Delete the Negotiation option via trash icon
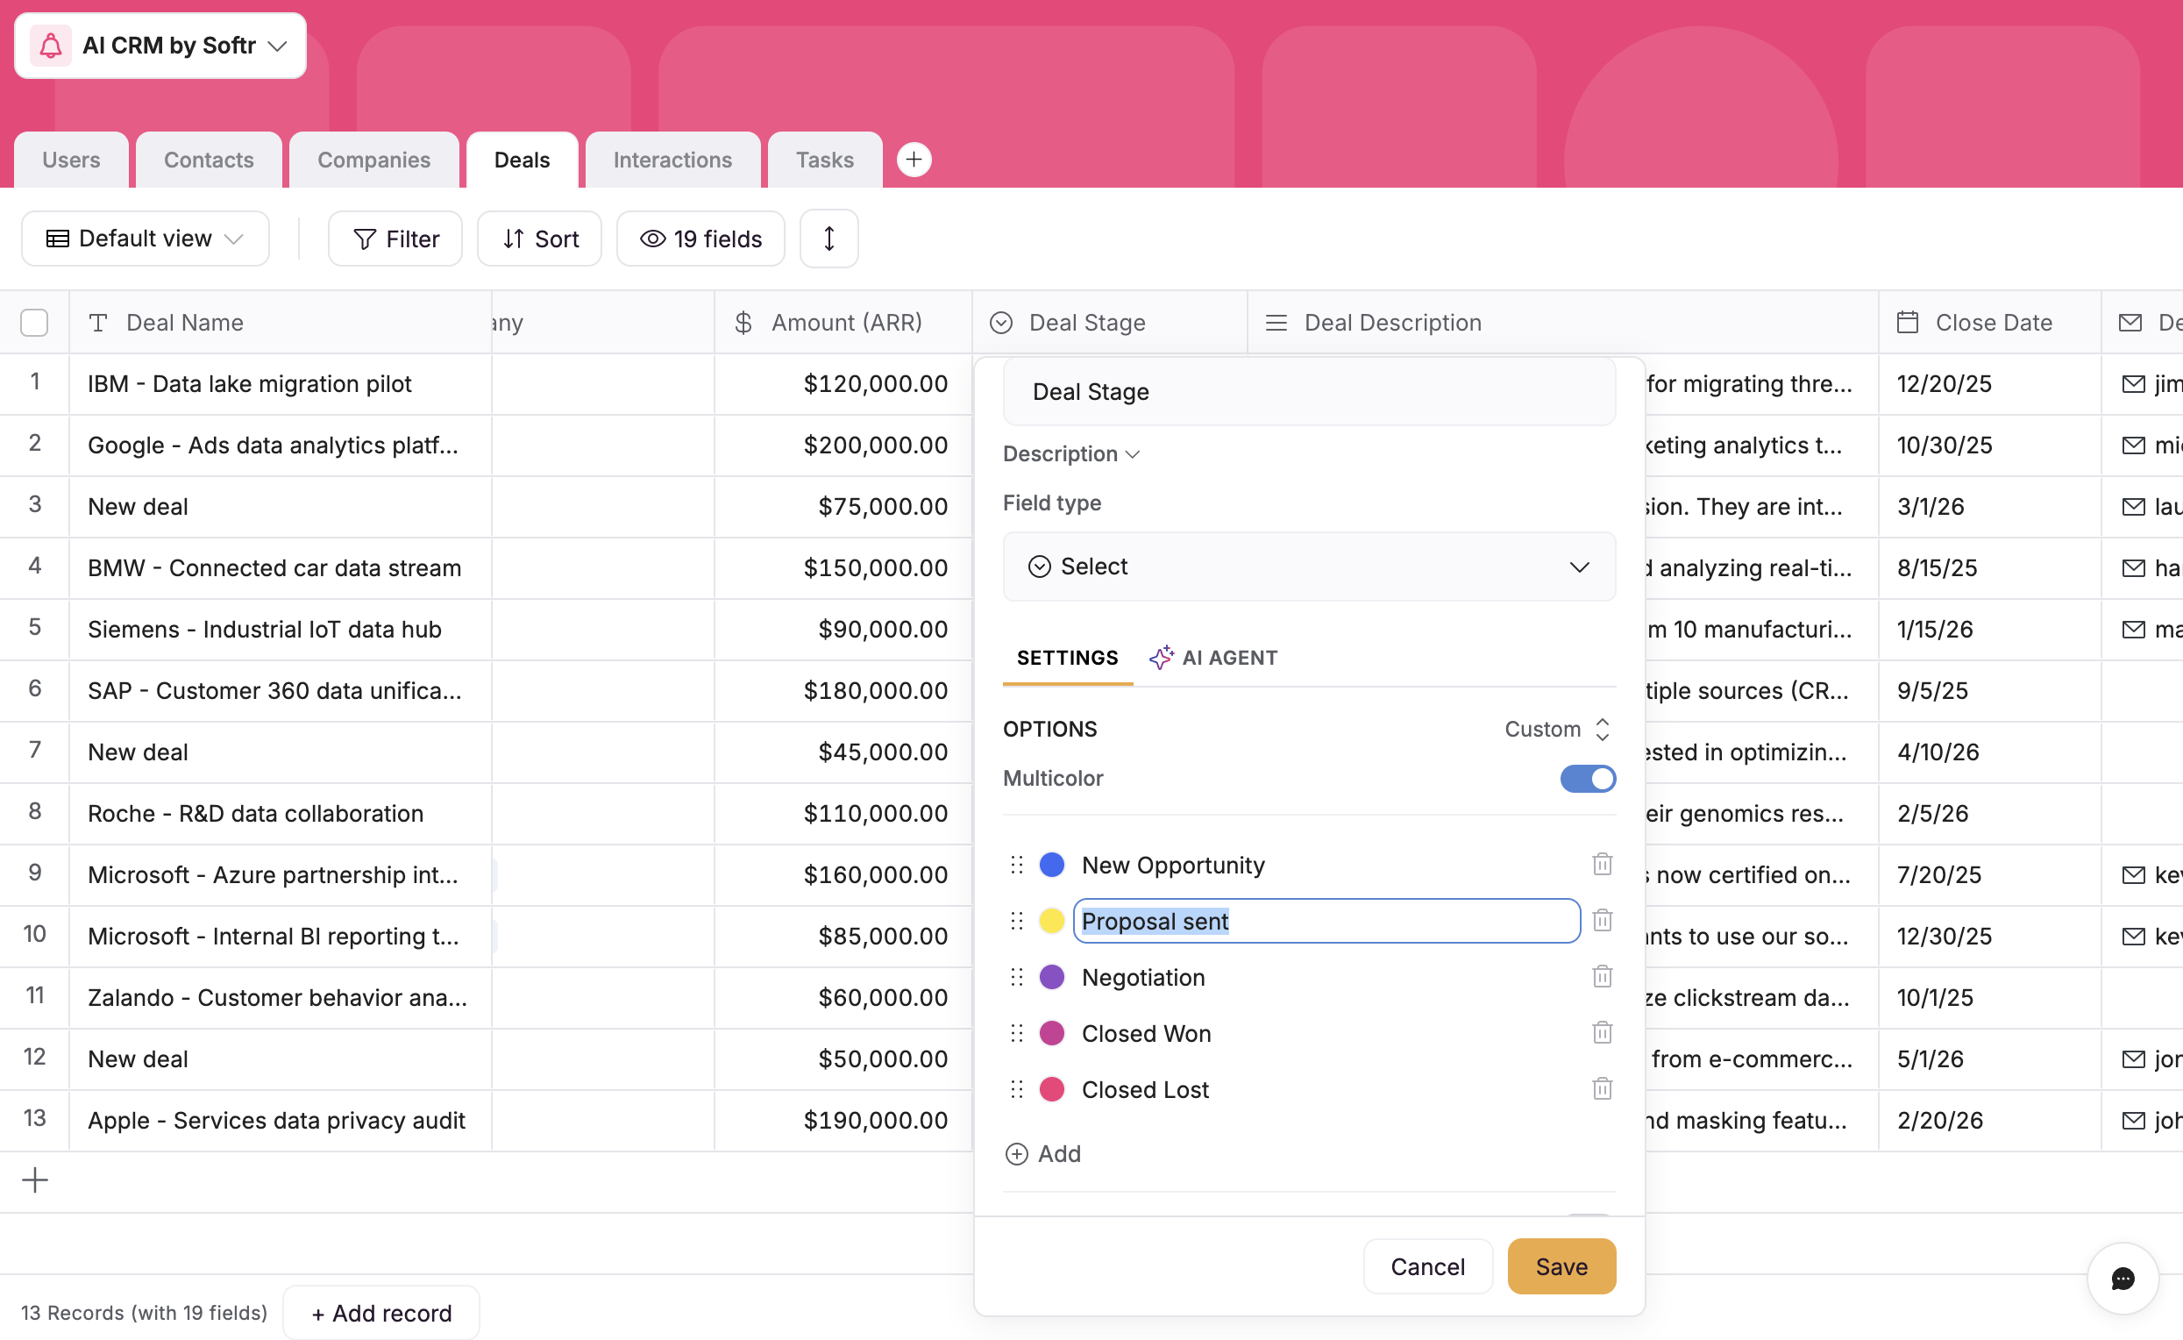 (1601, 977)
